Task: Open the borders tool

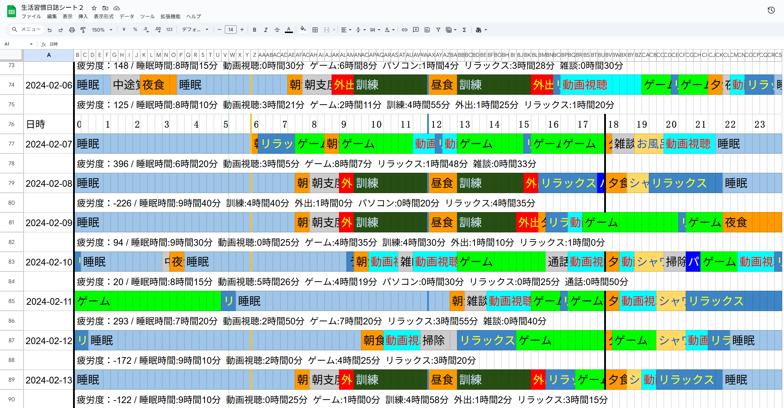Action: point(315,30)
